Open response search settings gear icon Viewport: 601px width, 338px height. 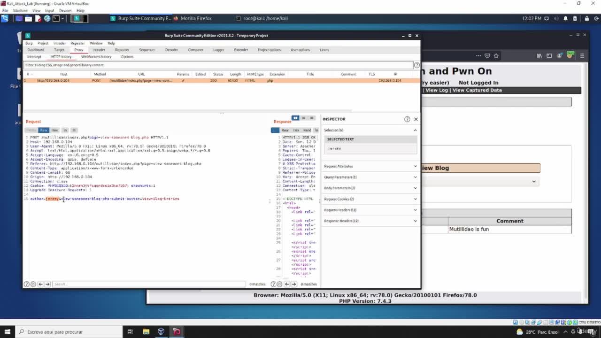point(279,284)
